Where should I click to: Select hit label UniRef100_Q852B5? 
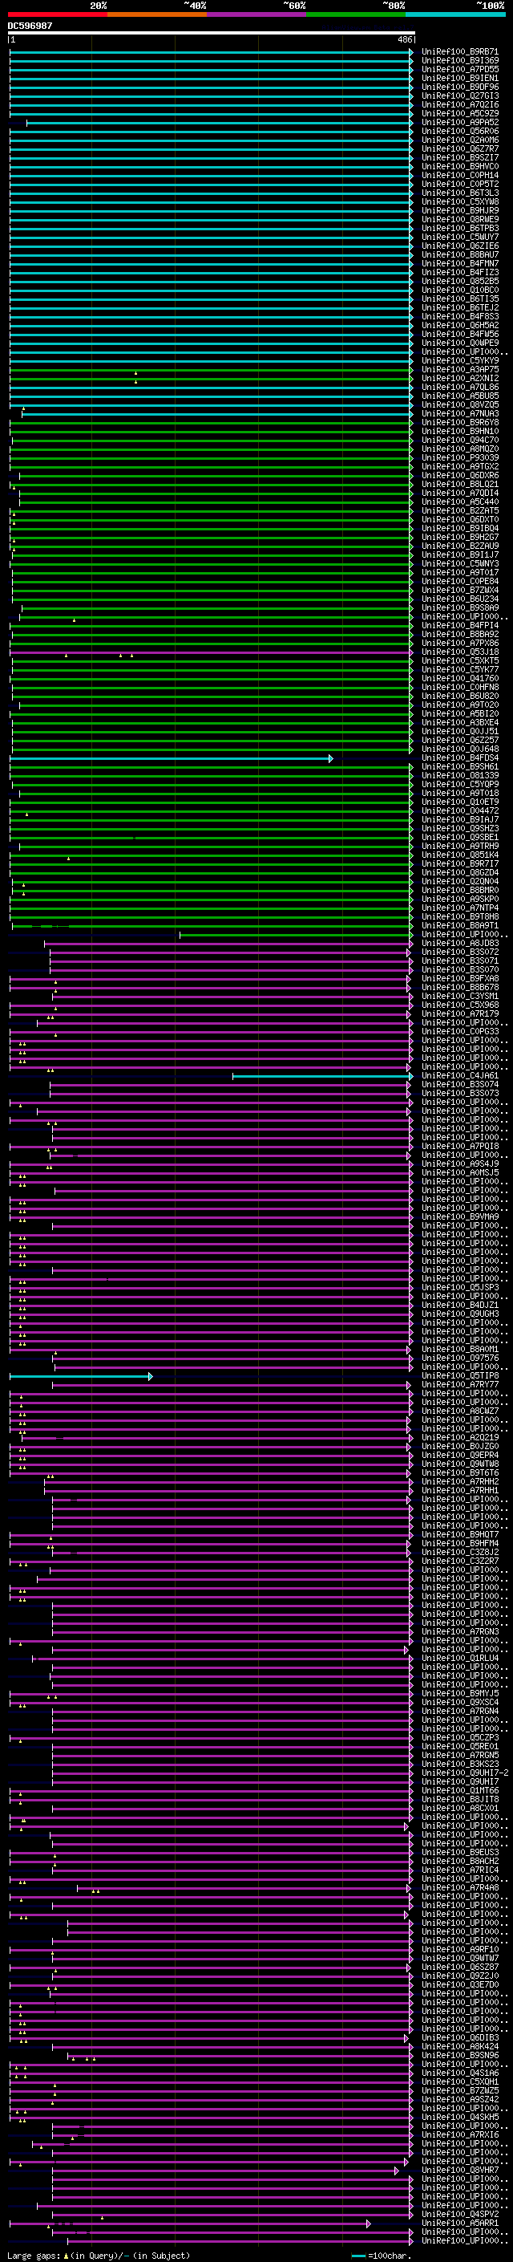pos(460,281)
